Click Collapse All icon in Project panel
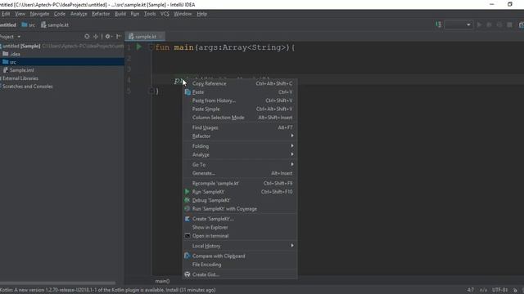Screen dimensions: 524x294 coord(96,36)
